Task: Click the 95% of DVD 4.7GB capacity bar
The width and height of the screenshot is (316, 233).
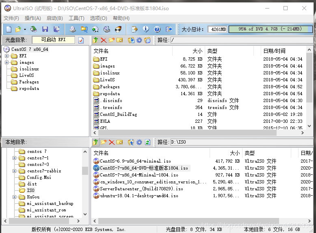Action: click(270, 29)
